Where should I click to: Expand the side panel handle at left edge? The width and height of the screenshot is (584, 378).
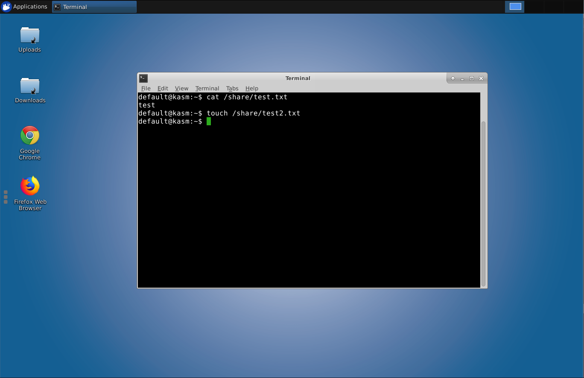[6, 197]
